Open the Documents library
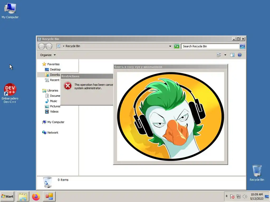Screen dimensions: 270x202 [x=52, y=96]
